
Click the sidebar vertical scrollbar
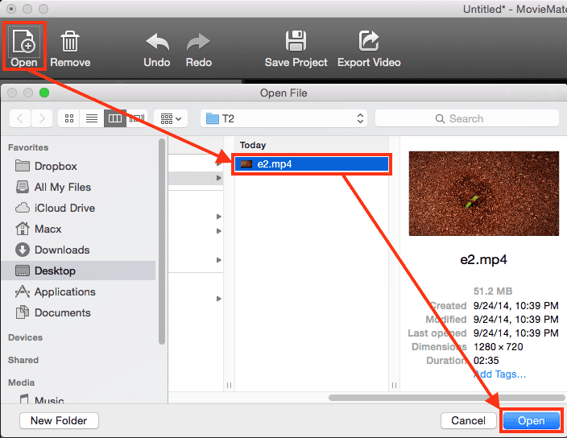pyautogui.click(x=162, y=242)
